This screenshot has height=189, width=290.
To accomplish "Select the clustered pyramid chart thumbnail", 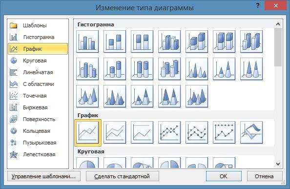I will click(x=115, y=96).
